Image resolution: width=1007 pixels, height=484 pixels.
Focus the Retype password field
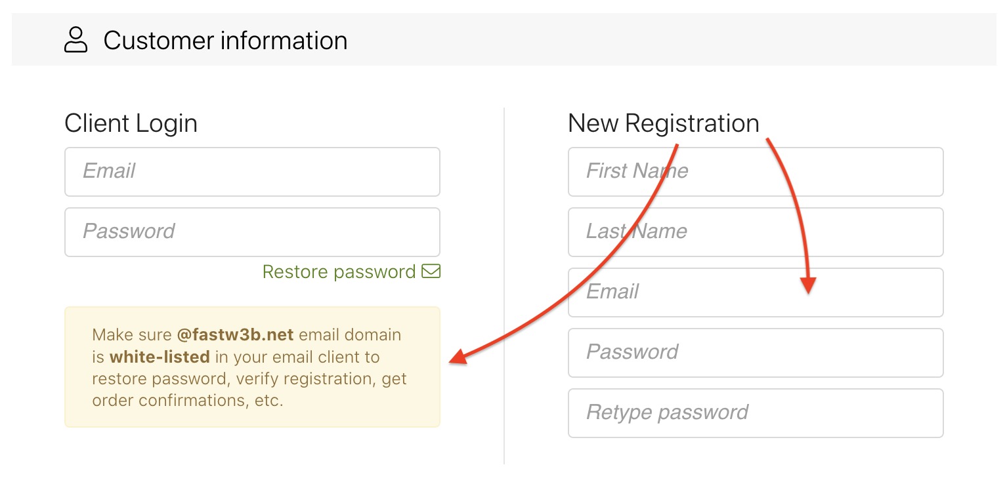pyautogui.click(x=755, y=413)
